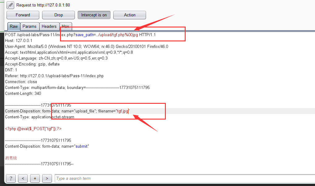Drop the intercepted request
Screen dimensions: 315x186
[58, 15]
